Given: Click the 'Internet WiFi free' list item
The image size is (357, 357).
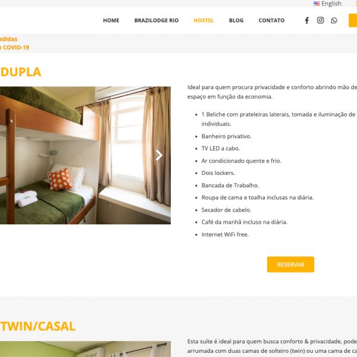Looking at the screenshot, I should pyautogui.click(x=225, y=234).
